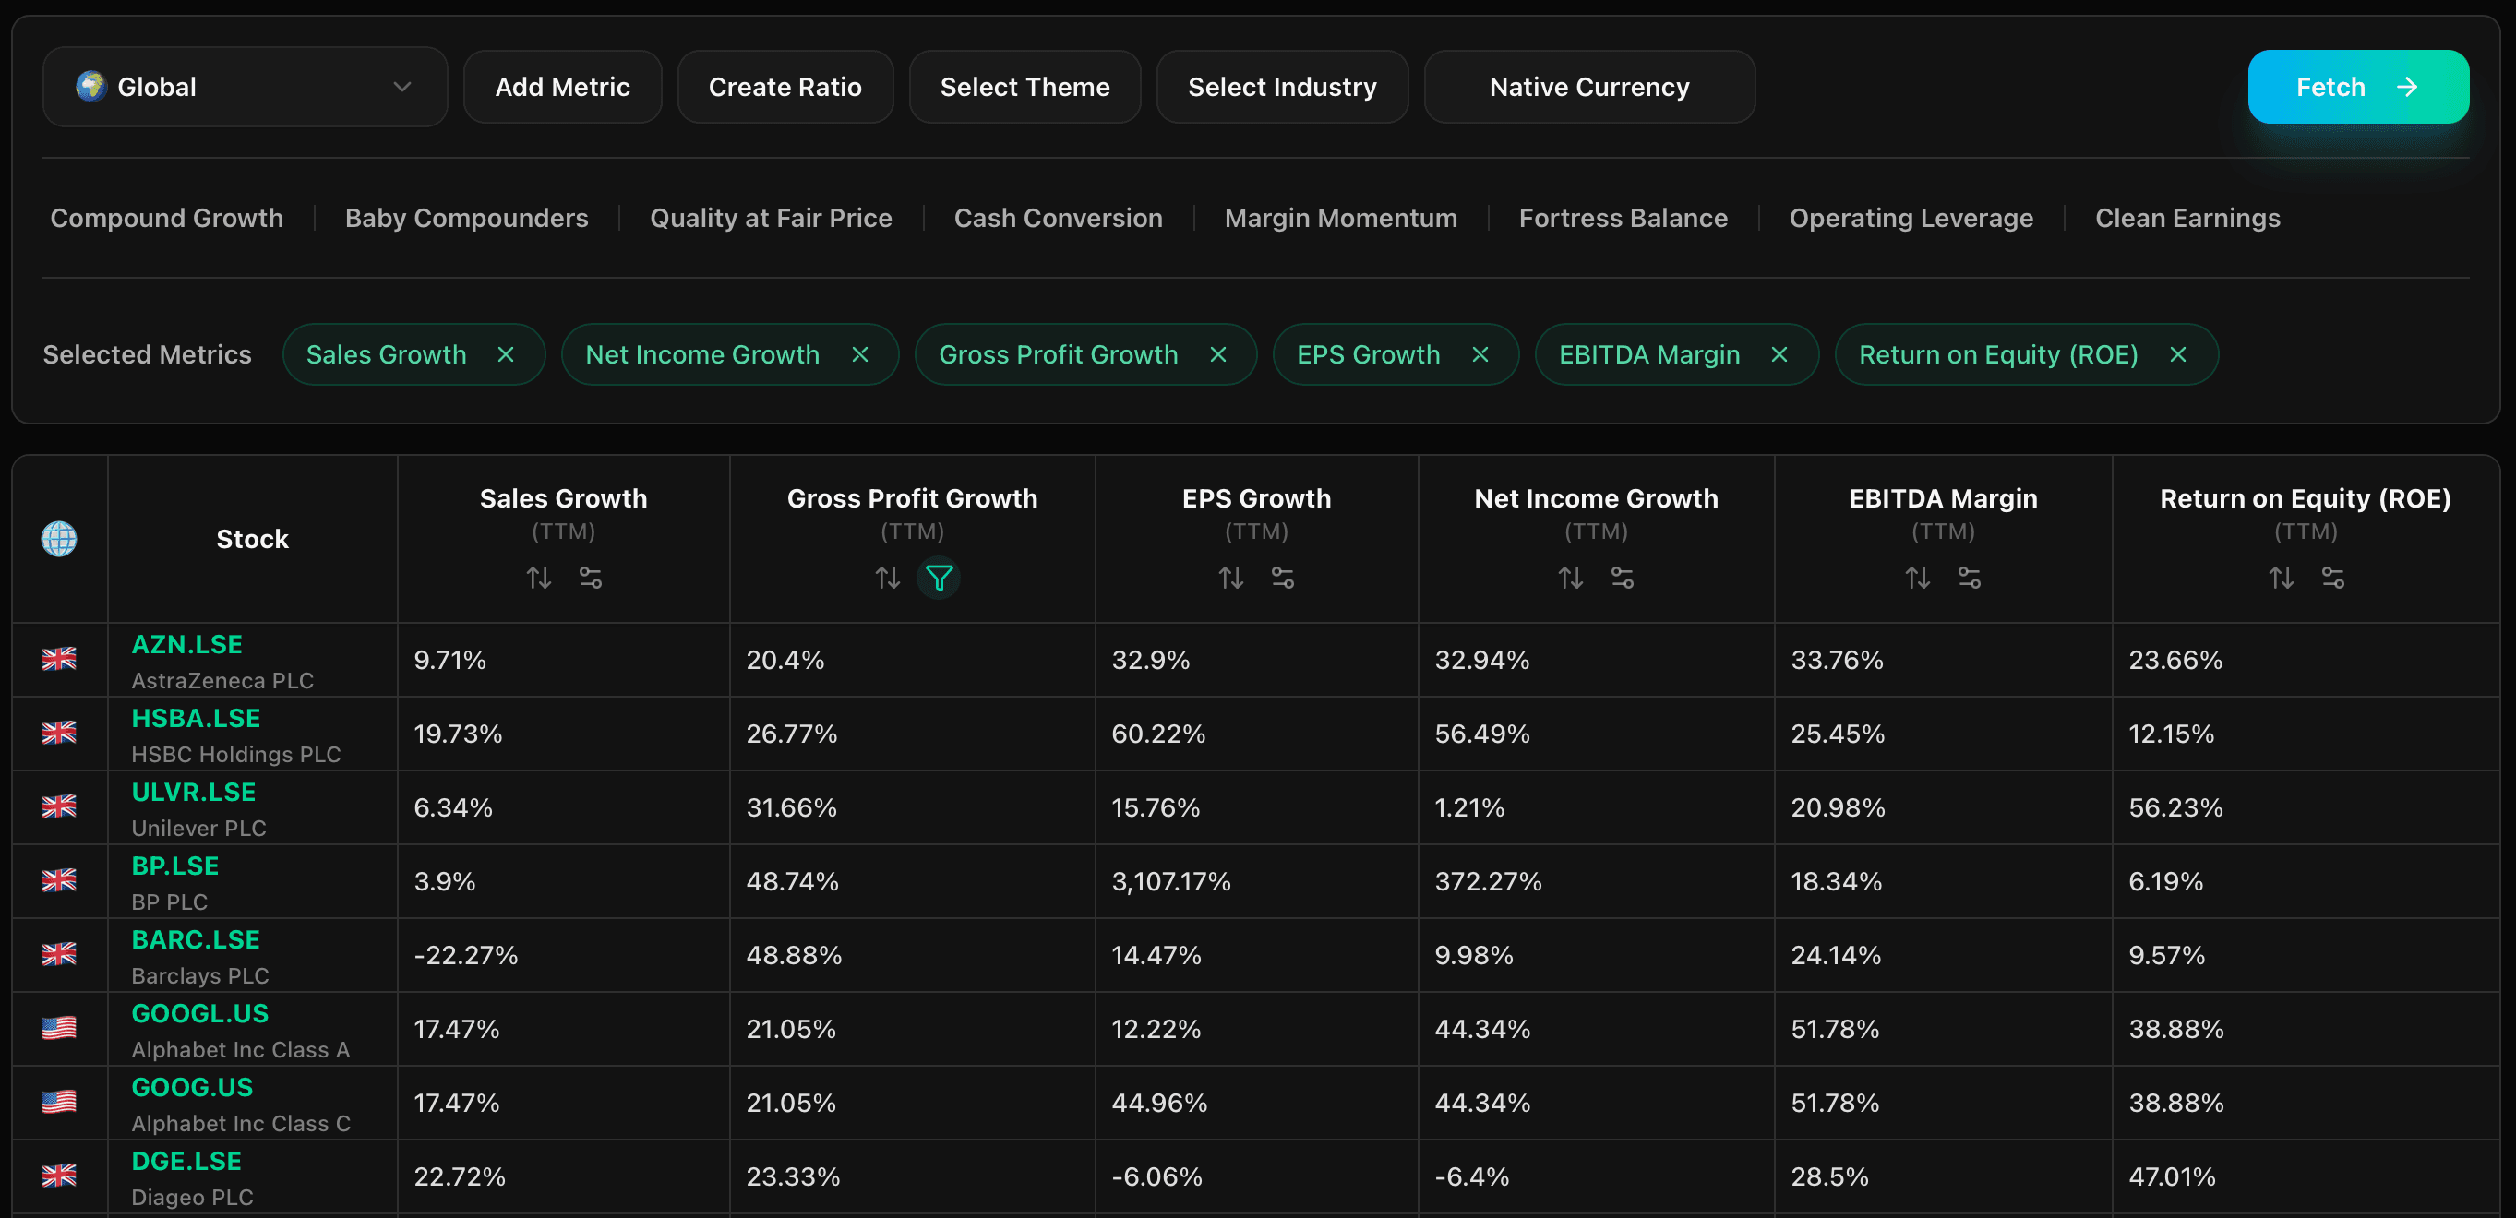Click the Create Ratio button
Image resolution: width=2516 pixels, height=1218 pixels.
pyautogui.click(x=785, y=87)
